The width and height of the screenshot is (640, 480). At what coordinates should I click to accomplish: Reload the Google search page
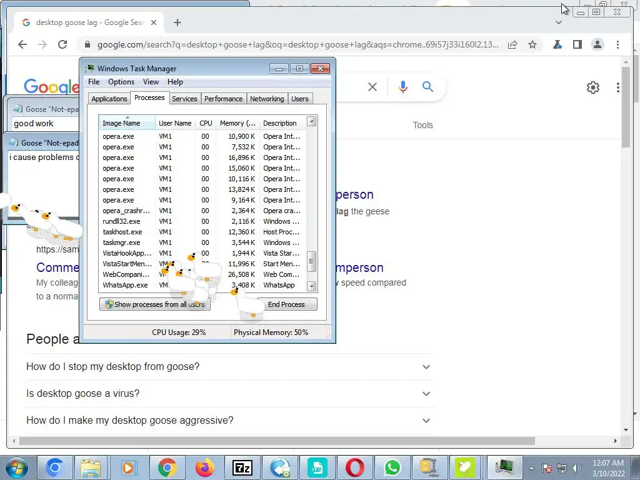click(62, 44)
